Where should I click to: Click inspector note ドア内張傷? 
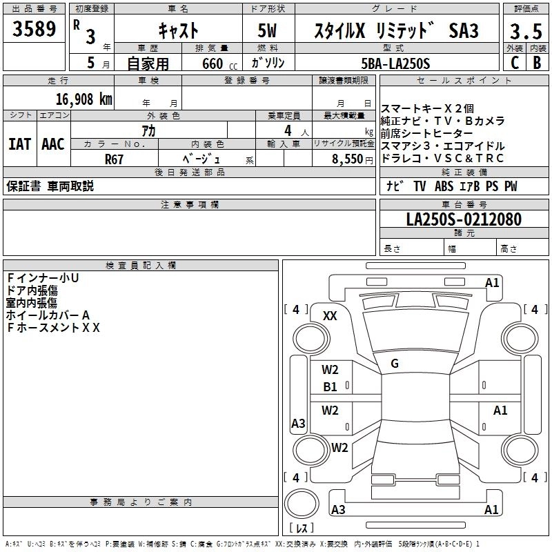point(32,290)
